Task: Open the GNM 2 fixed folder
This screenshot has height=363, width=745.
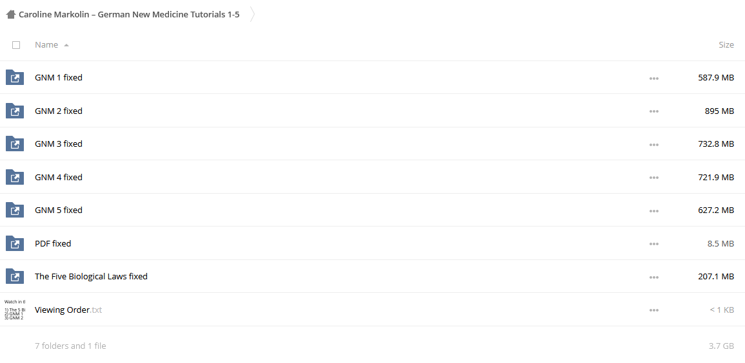Action: (59, 111)
